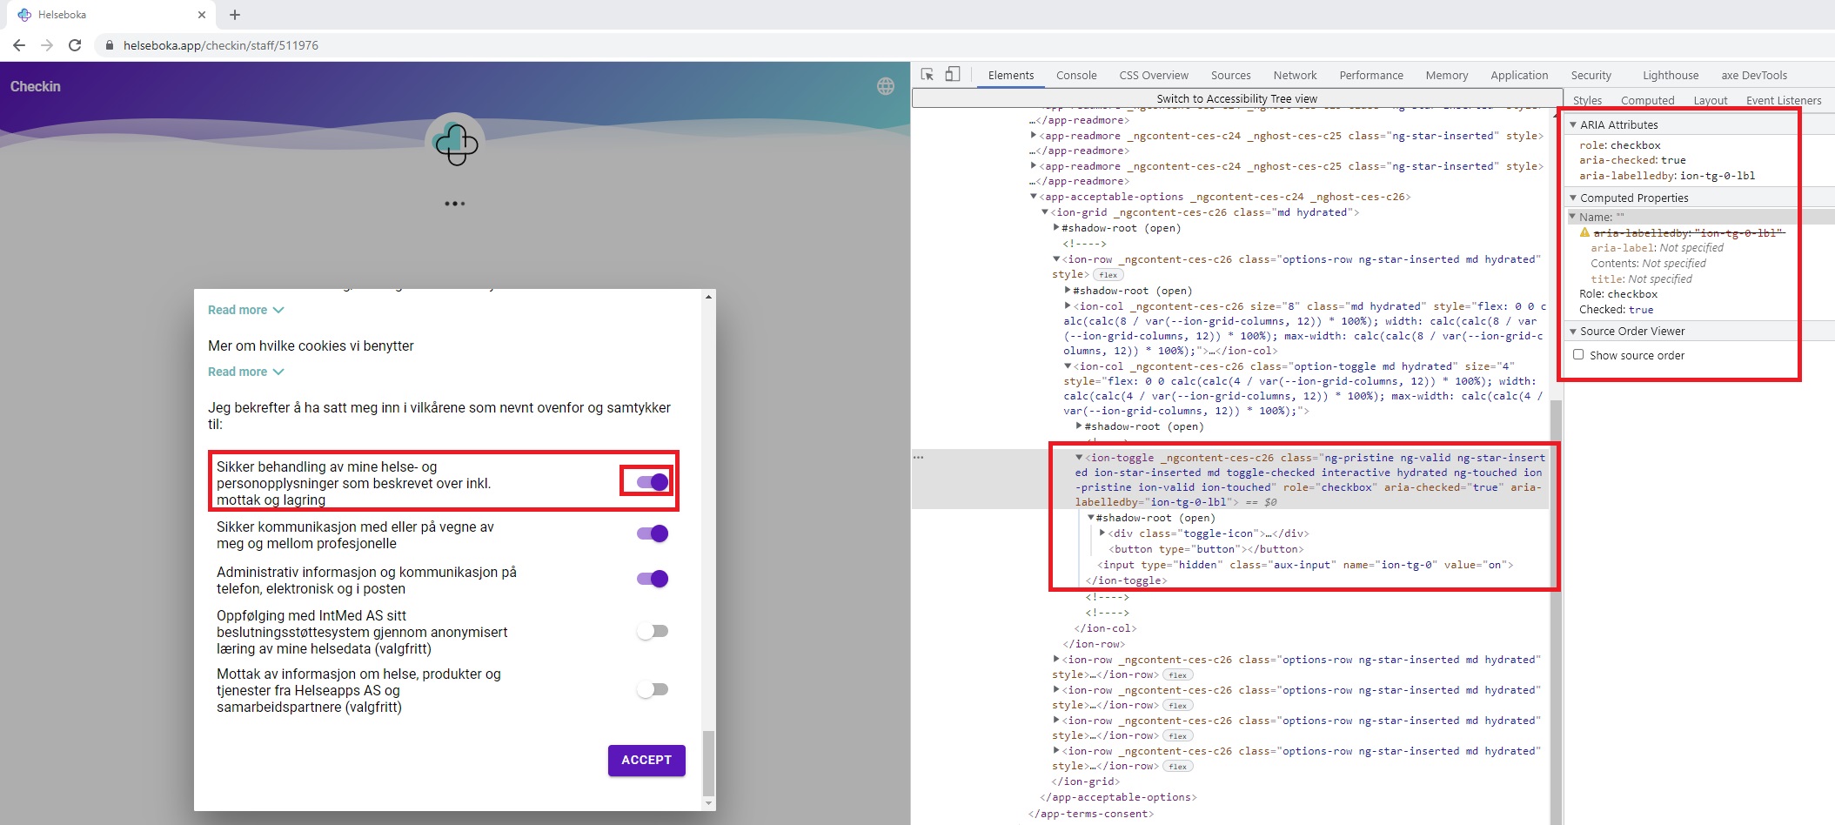1835x825 pixels.
Task: Expand Read more above the cookies heading
Action: tap(245, 310)
